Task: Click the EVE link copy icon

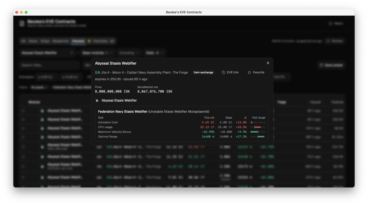Action: tap(224, 73)
